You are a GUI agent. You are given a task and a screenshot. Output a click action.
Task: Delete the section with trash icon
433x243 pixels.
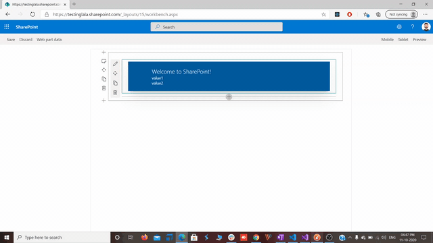[104, 88]
